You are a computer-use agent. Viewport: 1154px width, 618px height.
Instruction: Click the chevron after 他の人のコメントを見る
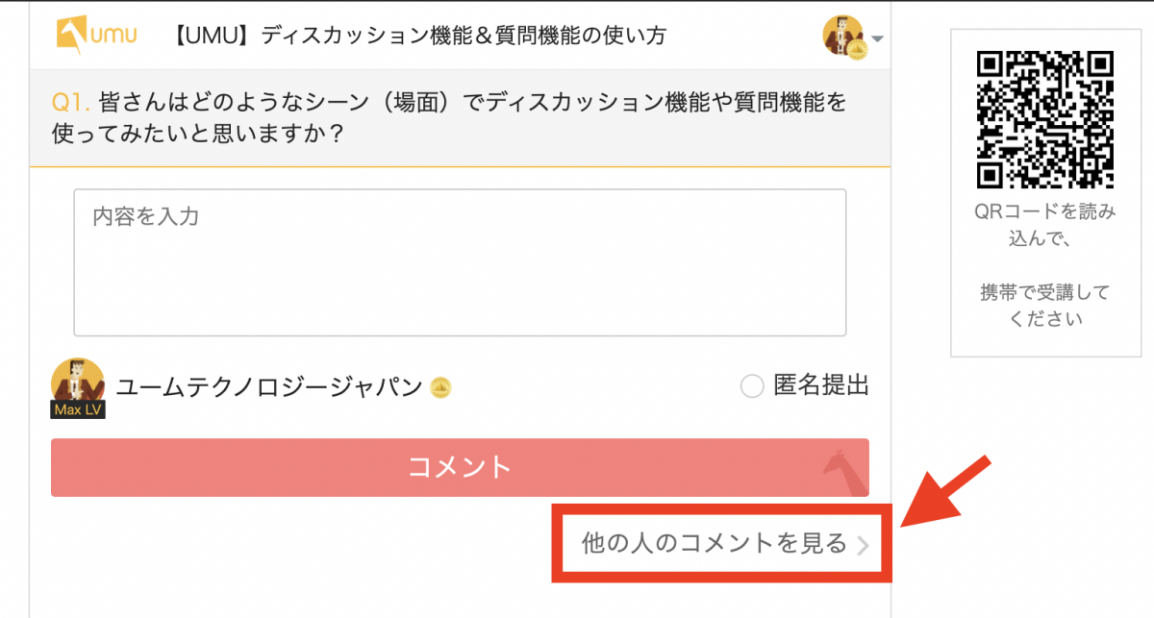(x=864, y=546)
